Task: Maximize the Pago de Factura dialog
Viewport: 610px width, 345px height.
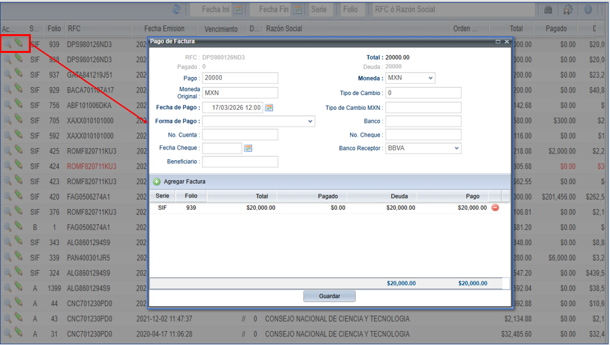Action: (x=498, y=42)
